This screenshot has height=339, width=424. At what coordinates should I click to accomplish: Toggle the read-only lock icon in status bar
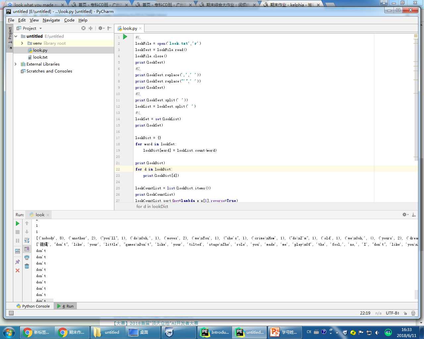406,313
